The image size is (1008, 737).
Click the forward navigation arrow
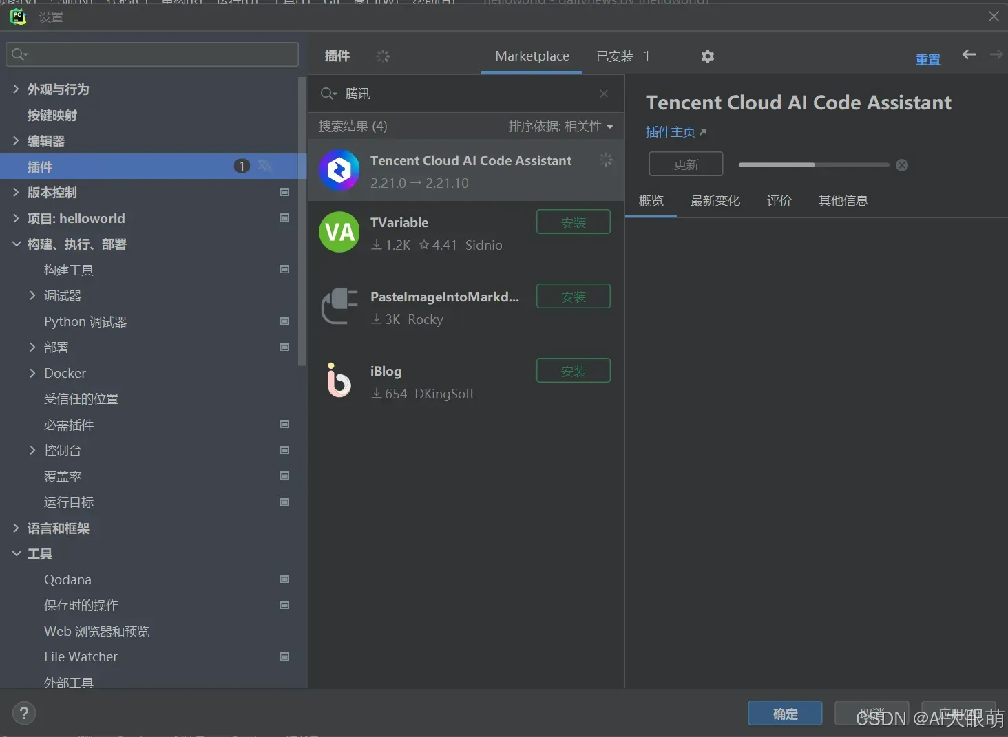point(996,54)
